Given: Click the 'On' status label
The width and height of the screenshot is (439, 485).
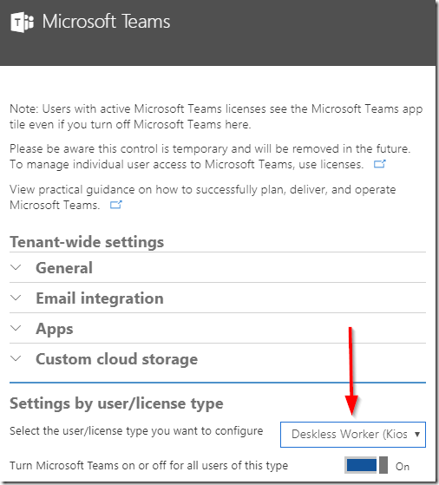Looking at the screenshot, I should [403, 466].
